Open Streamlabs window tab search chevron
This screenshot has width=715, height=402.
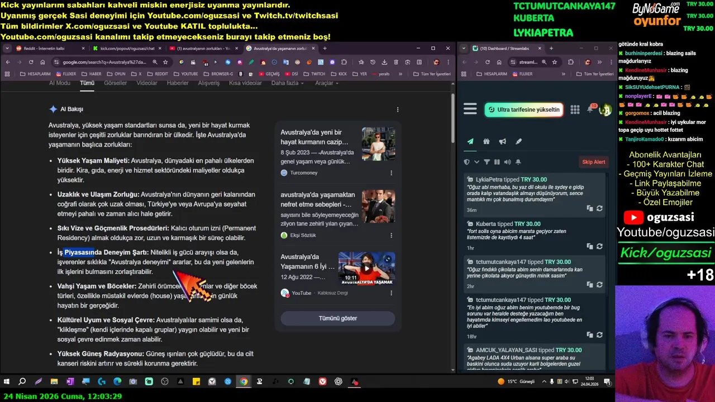click(465, 49)
